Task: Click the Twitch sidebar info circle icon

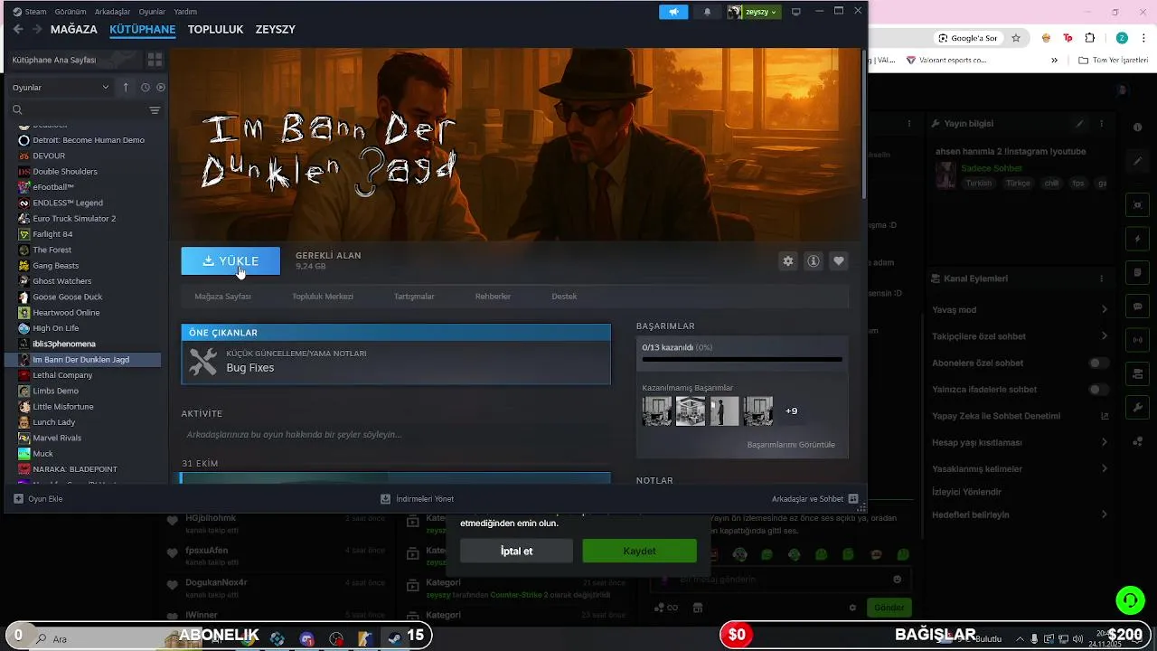Action: coord(1138,127)
